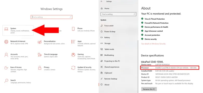203x93 pixels.
Task: Click the Gaming Xbox icon
Action: tap(73, 55)
